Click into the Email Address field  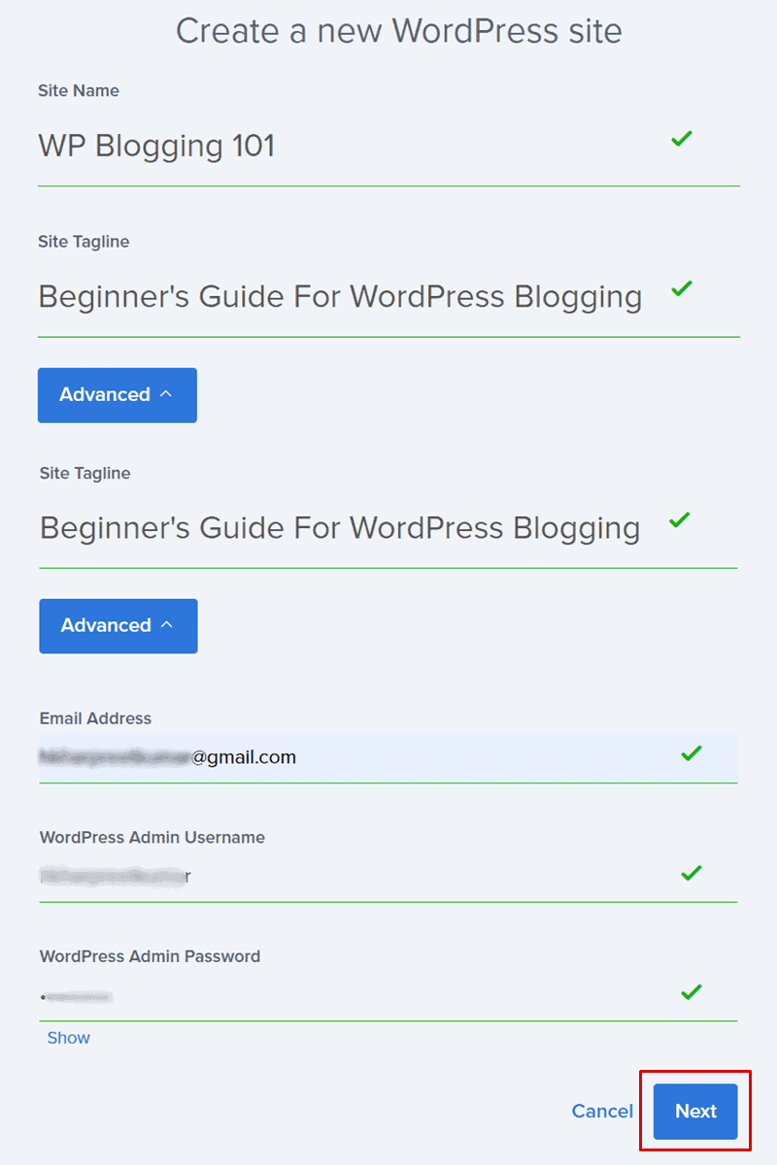[x=388, y=757]
